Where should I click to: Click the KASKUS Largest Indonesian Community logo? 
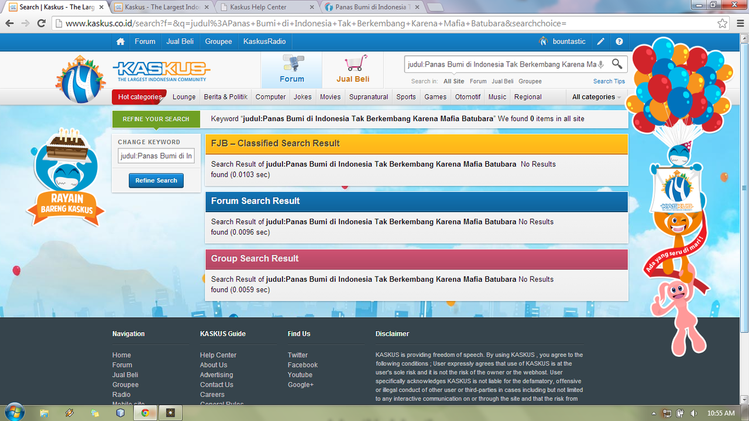[162, 71]
